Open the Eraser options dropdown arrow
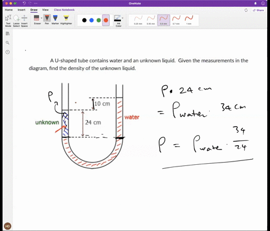270x231 pixels. coord(42,18)
